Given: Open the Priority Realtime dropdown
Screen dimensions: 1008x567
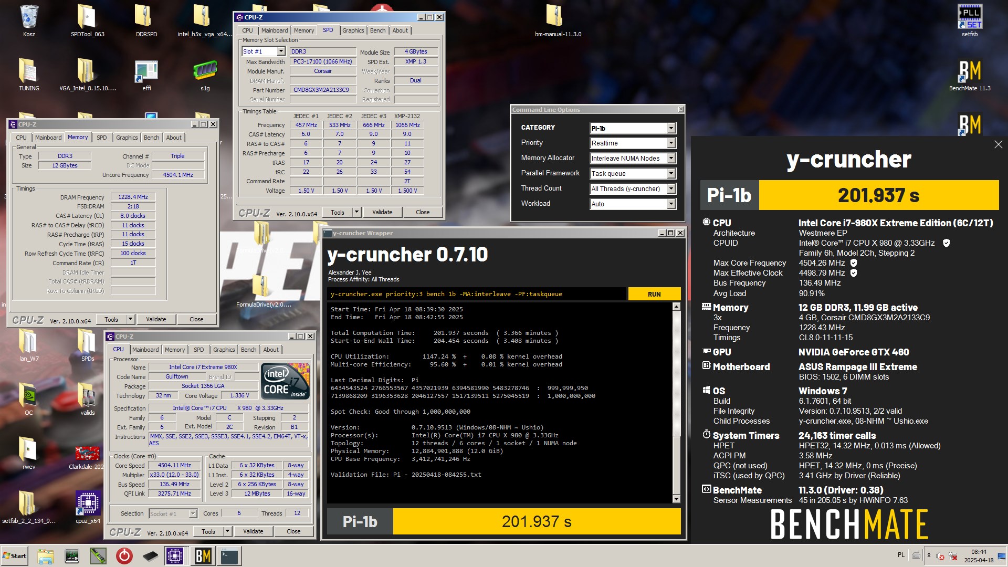Looking at the screenshot, I should [671, 143].
